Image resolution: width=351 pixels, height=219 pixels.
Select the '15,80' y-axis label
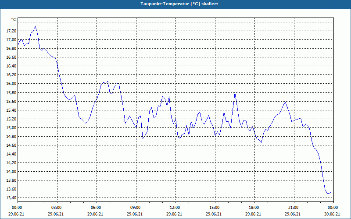[x=11, y=92]
